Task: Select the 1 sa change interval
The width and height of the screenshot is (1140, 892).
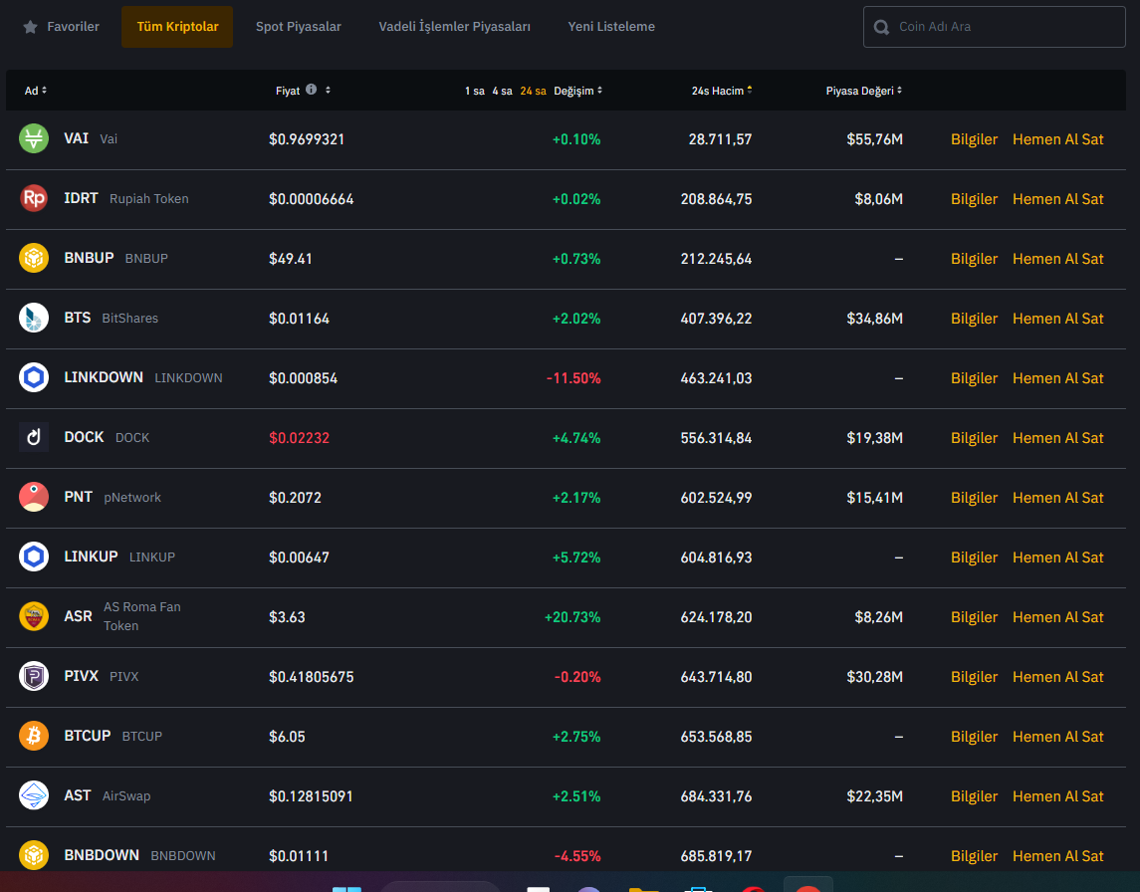Action: point(474,91)
